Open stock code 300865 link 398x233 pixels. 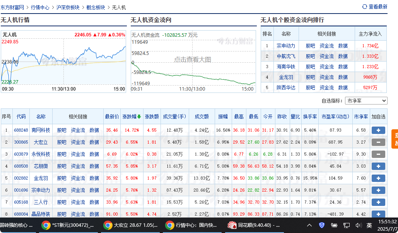pos(21,142)
